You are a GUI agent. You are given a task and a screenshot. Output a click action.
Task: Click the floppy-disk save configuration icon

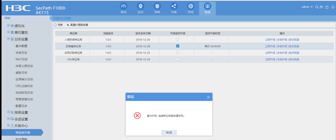tap(321, 7)
